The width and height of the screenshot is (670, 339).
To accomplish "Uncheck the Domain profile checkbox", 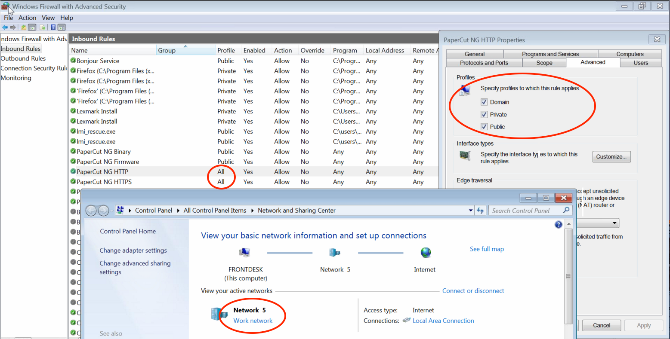I will pyautogui.click(x=484, y=102).
